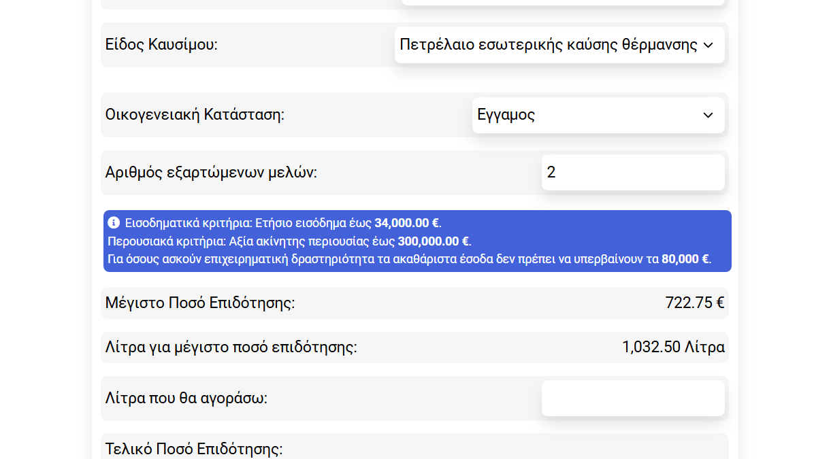Click the 34,000.00 € income limit text
The height and width of the screenshot is (459, 814).
(407, 223)
